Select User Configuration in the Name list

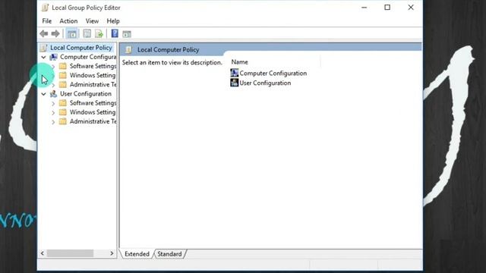point(265,83)
